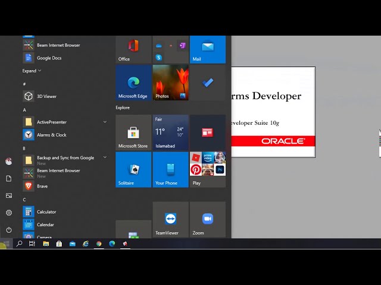Open Task View on the taskbar

click(x=32, y=243)
